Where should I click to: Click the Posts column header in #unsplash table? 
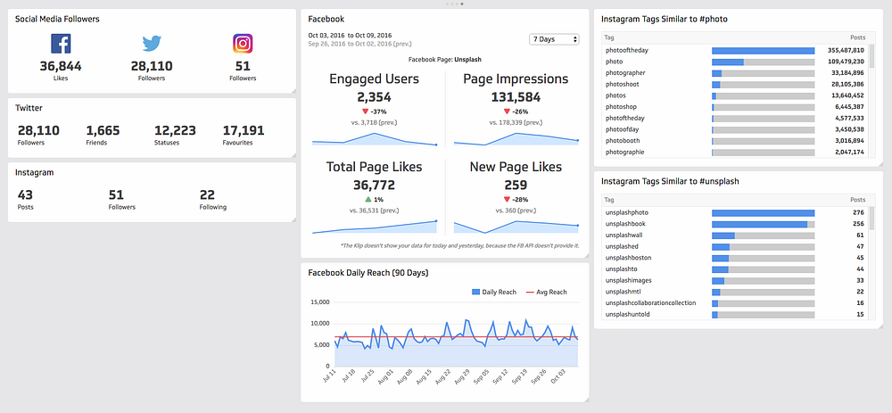pyautogui.click(x=858, y=200)
